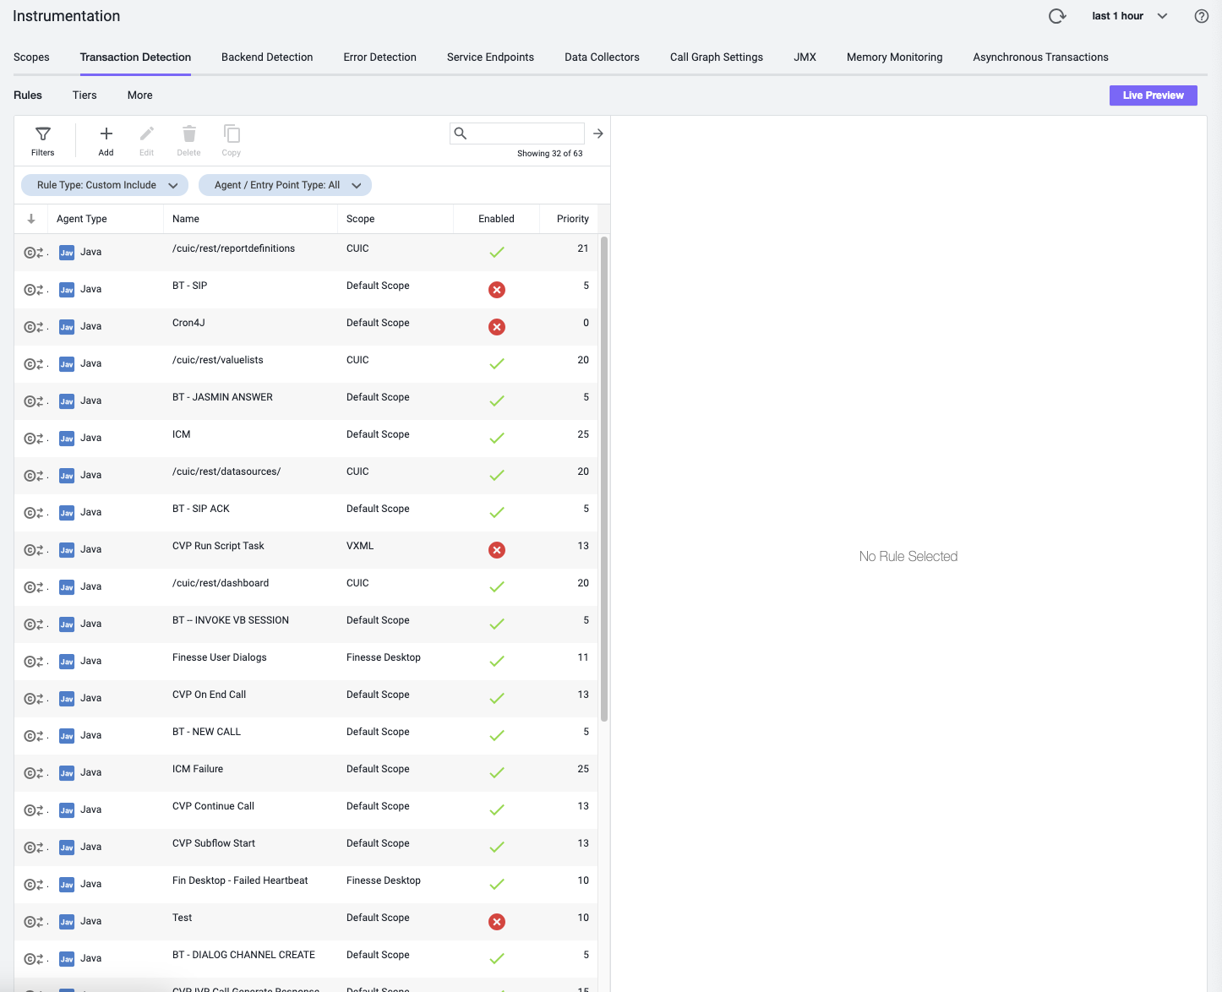Click rule type icon for CVP Subflow Start

34,848
